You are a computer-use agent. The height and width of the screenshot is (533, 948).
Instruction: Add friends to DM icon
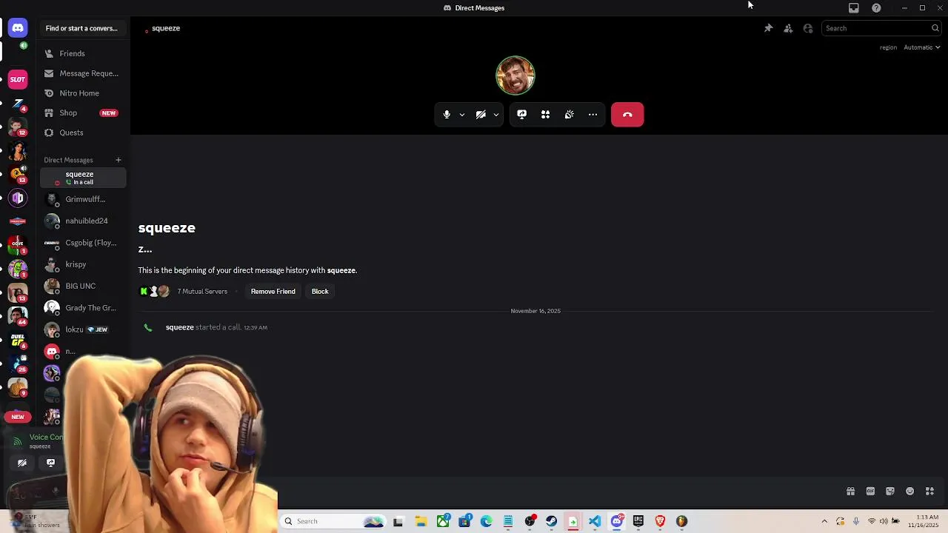tap(788, 28)
